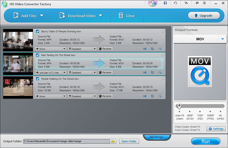Click the undo/refresh arrow icon in title bar
Image resolution: width=228 pixels, height=148 pixels.
click(175, 3)
